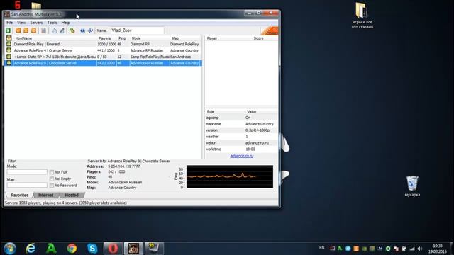Select Advance RolePlay 4 | Orange Server row

(103, 50)
